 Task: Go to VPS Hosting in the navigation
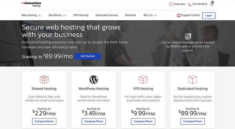coord(81,15)
